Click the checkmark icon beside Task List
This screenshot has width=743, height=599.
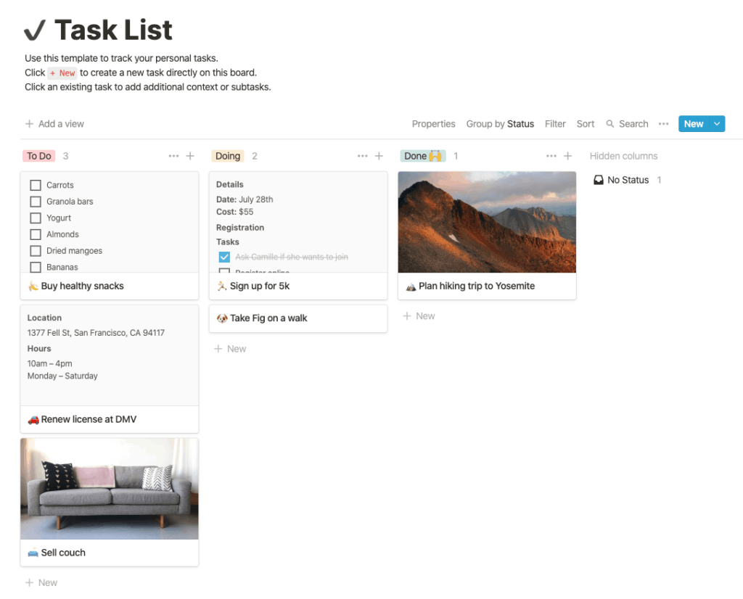33,30
